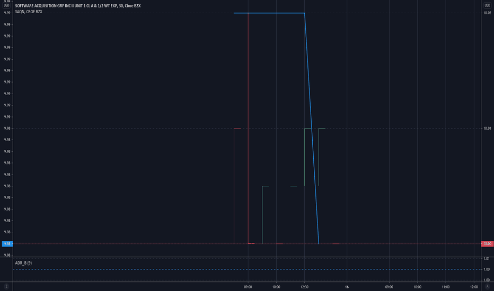Open the USD currency selector on left axis
This screenshot has width=494, height=291.
click(x=6, y=5)
